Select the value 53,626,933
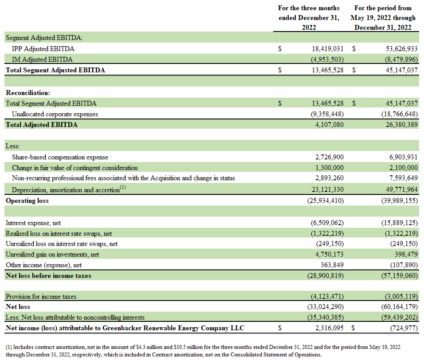Image resolution: width=424 pixels, height=364 pixels. (x=401, y=49)
